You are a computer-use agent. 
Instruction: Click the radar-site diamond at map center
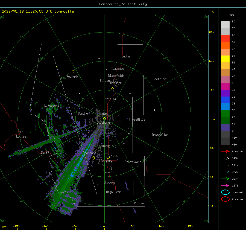pyautogui.click(x=104, y=119)
